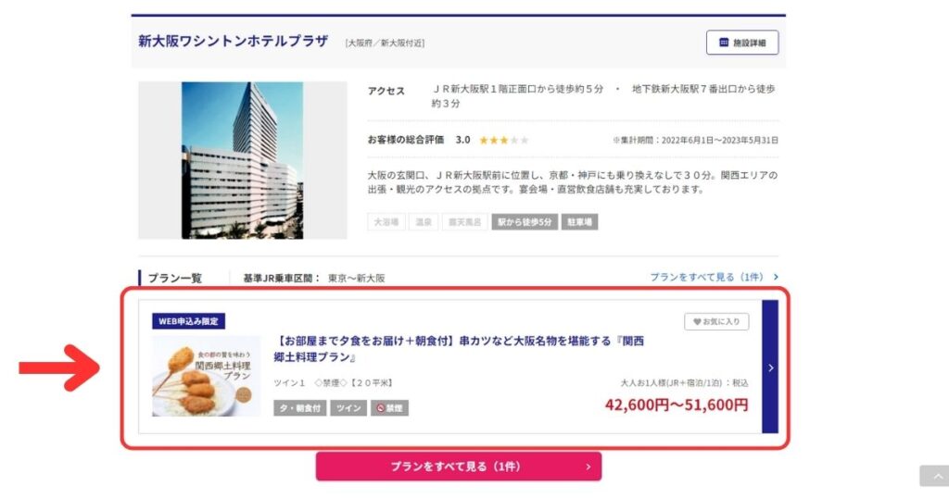This screenshot has width=949, height=498.
Task: Click 東京～新大阪 JR section text
Action: [x=357, y=278]
